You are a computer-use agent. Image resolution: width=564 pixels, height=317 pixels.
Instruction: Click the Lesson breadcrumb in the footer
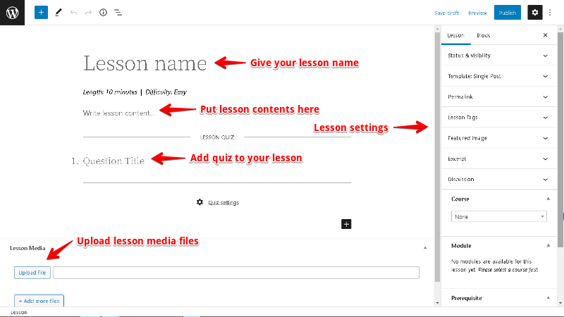(x=19, y=312)
